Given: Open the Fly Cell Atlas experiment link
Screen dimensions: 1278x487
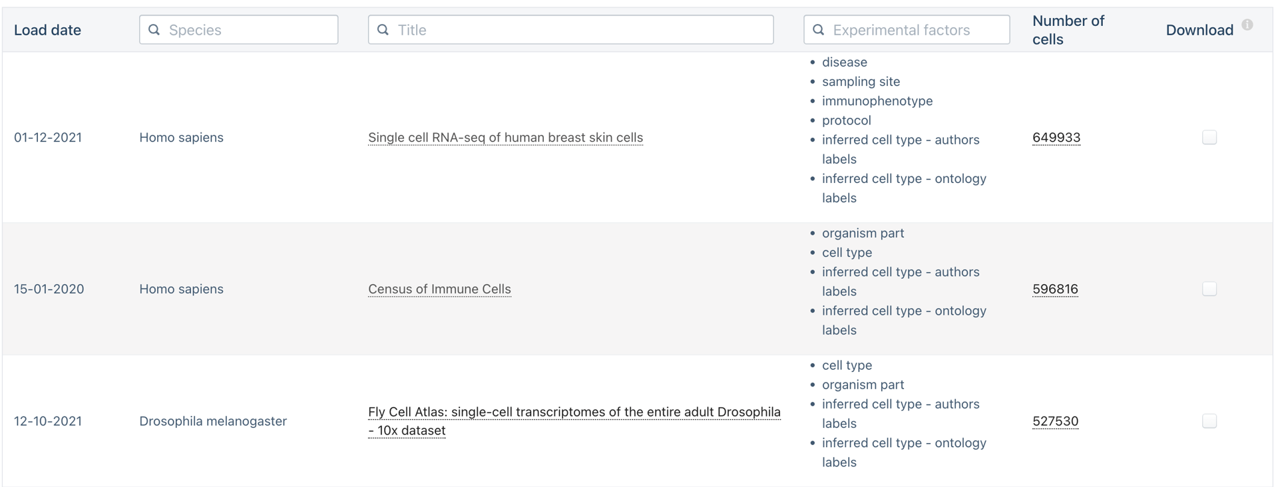Looking at the screenshot, I should 574,412.
